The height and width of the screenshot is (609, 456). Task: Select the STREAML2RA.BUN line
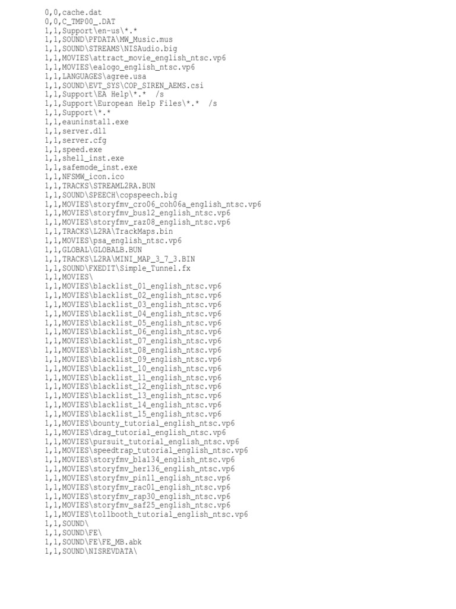point(100,186)
